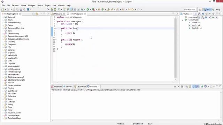223x125 pixels.
Task: Open the New Java Class dropdown arrow
Action: click(105, 9)
